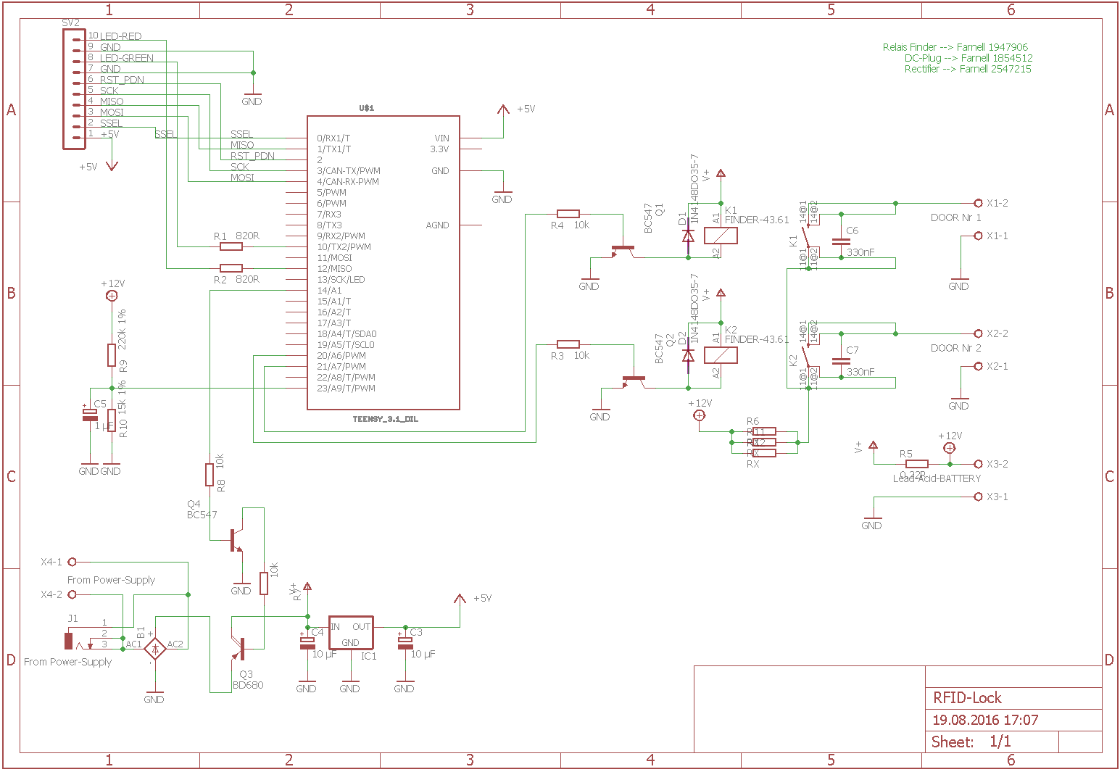1120x772 pixels.
Task: Select the 'DOOR Nr 1' label
Action: coord(955,217)
